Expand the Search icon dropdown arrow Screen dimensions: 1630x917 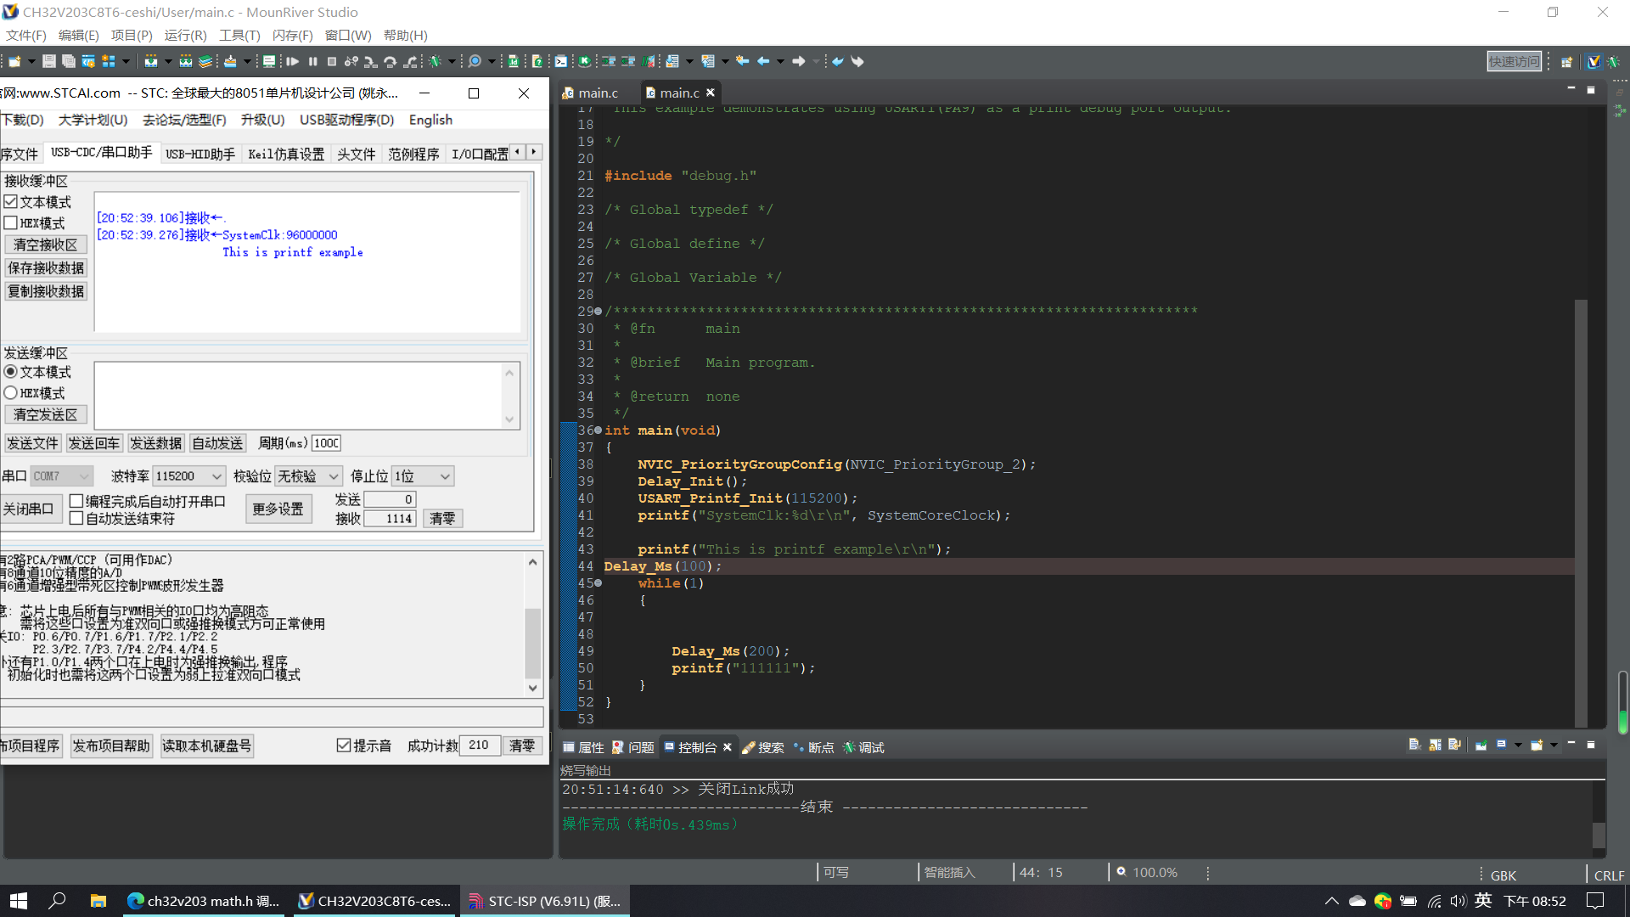coord(492,61)
